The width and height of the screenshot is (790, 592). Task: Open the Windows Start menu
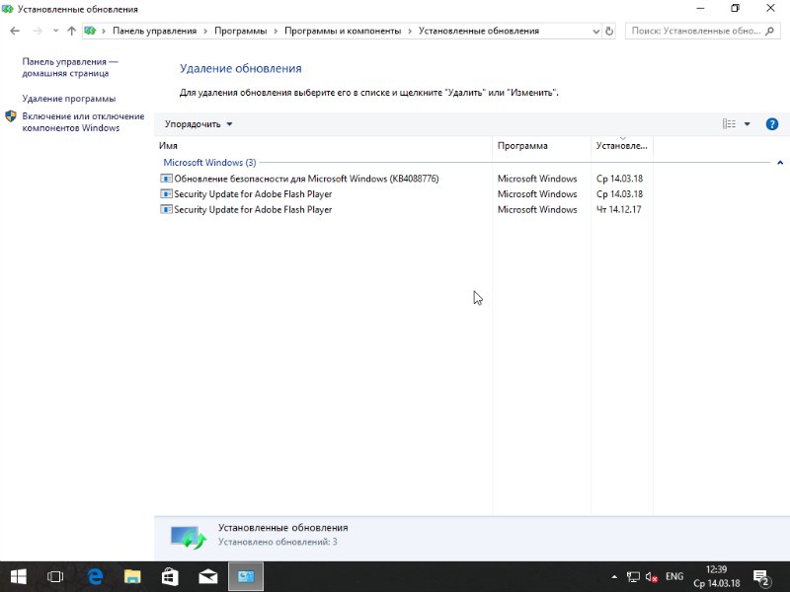18,576
